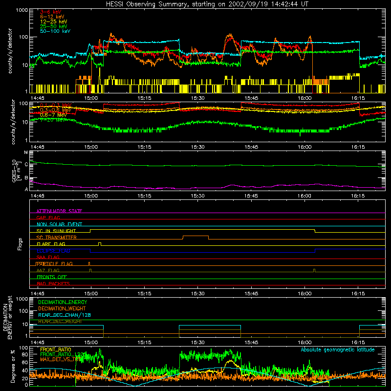Image resolution: width=391 pixels, height=391 pixels.
Task: Select the DECIMATION_WEIGHT legend label
Action: click(x=62, y=308)
